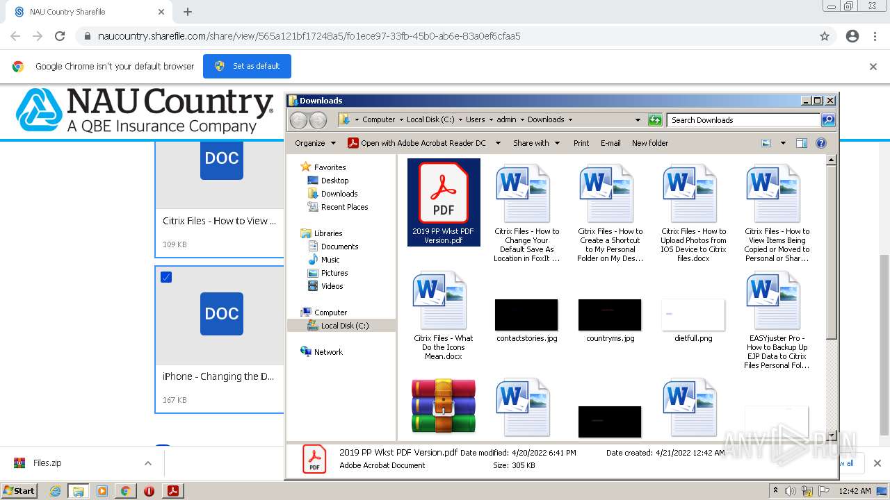This screenshot has width=890, height=500.
Task: Open Internet Explorer from taskbar
Action: point(55,491)
